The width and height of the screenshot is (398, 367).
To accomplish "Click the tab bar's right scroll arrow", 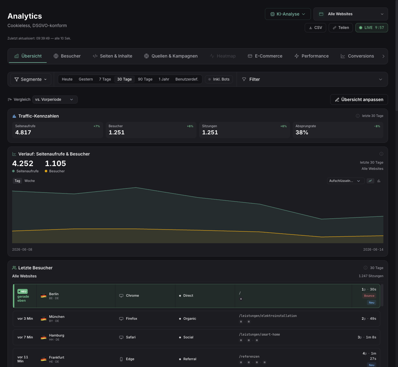I will tap(383, 56).
